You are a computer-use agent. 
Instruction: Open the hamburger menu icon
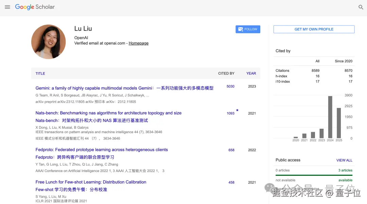point(7,7)
